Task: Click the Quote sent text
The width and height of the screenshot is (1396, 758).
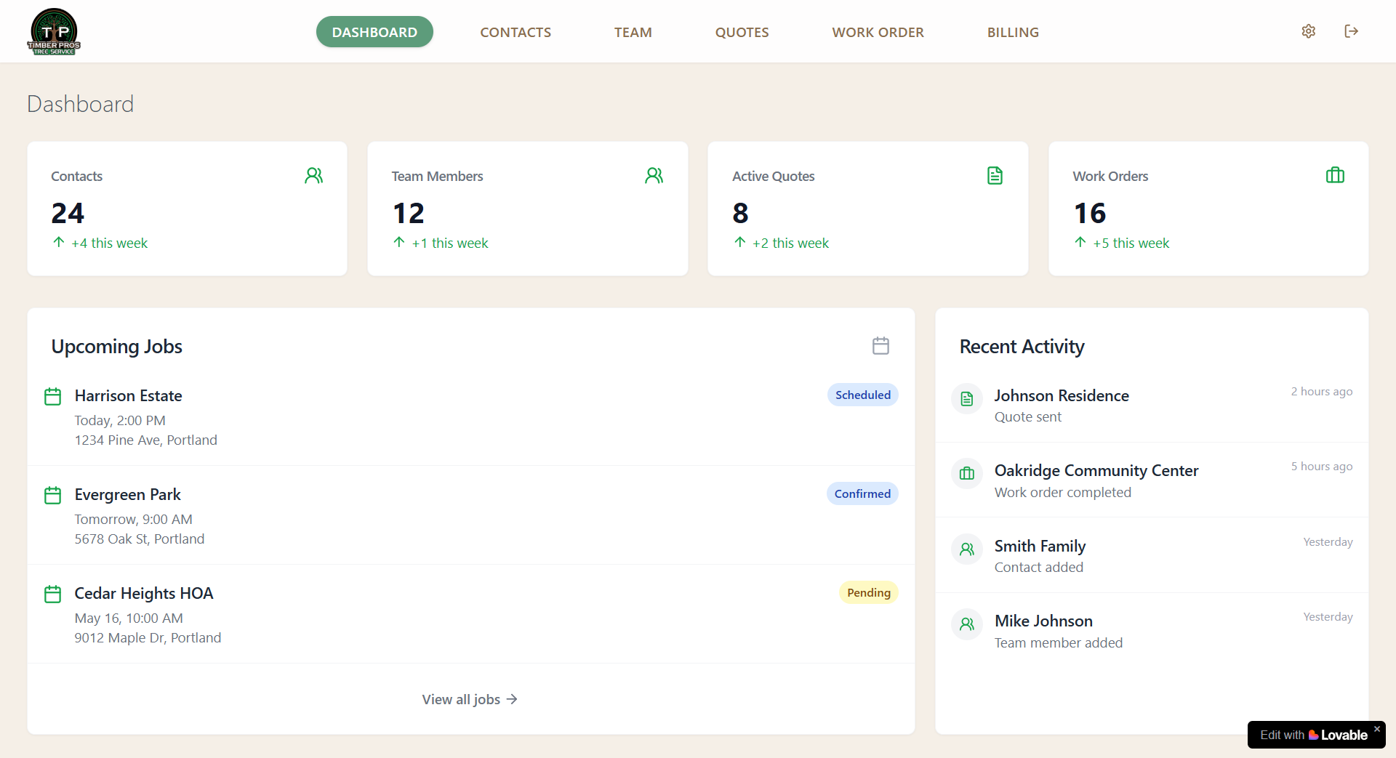Action: click(x=1027, y=417)
